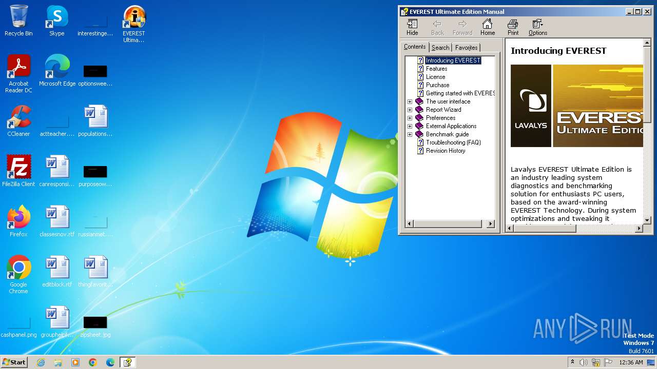The width and height of the screenshot is (657, 369).
Task: Select the Preferences tree entry
Action: tap(440, 118)
